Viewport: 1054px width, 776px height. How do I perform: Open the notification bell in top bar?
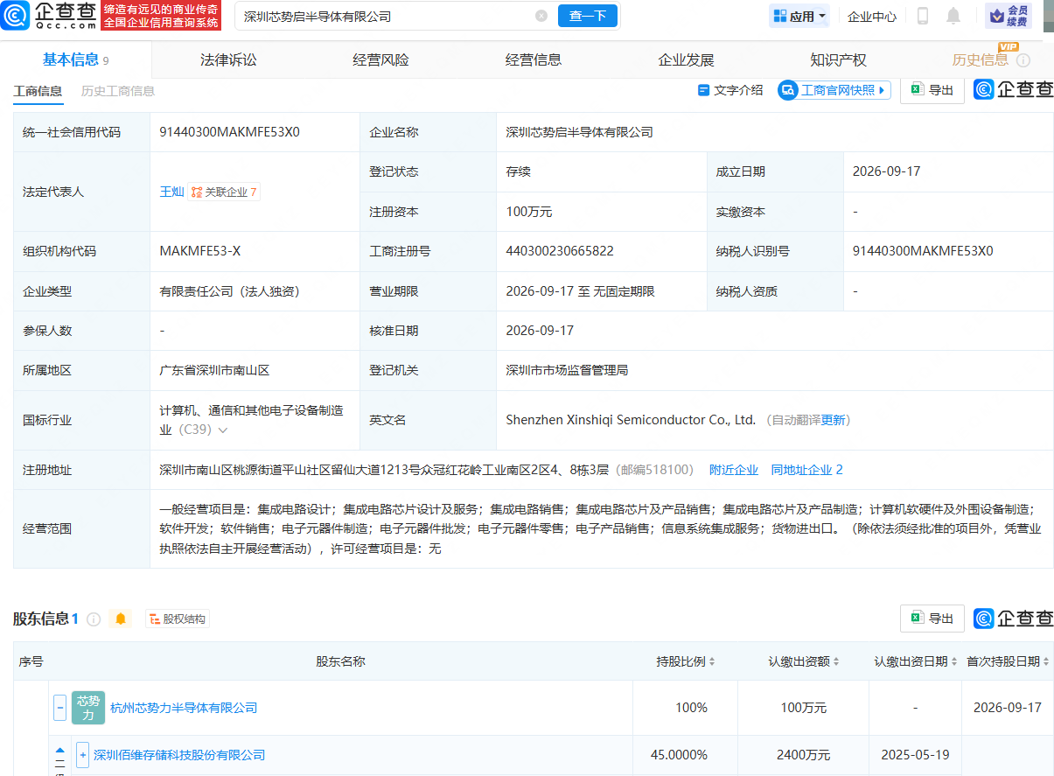tap(953, 16)
